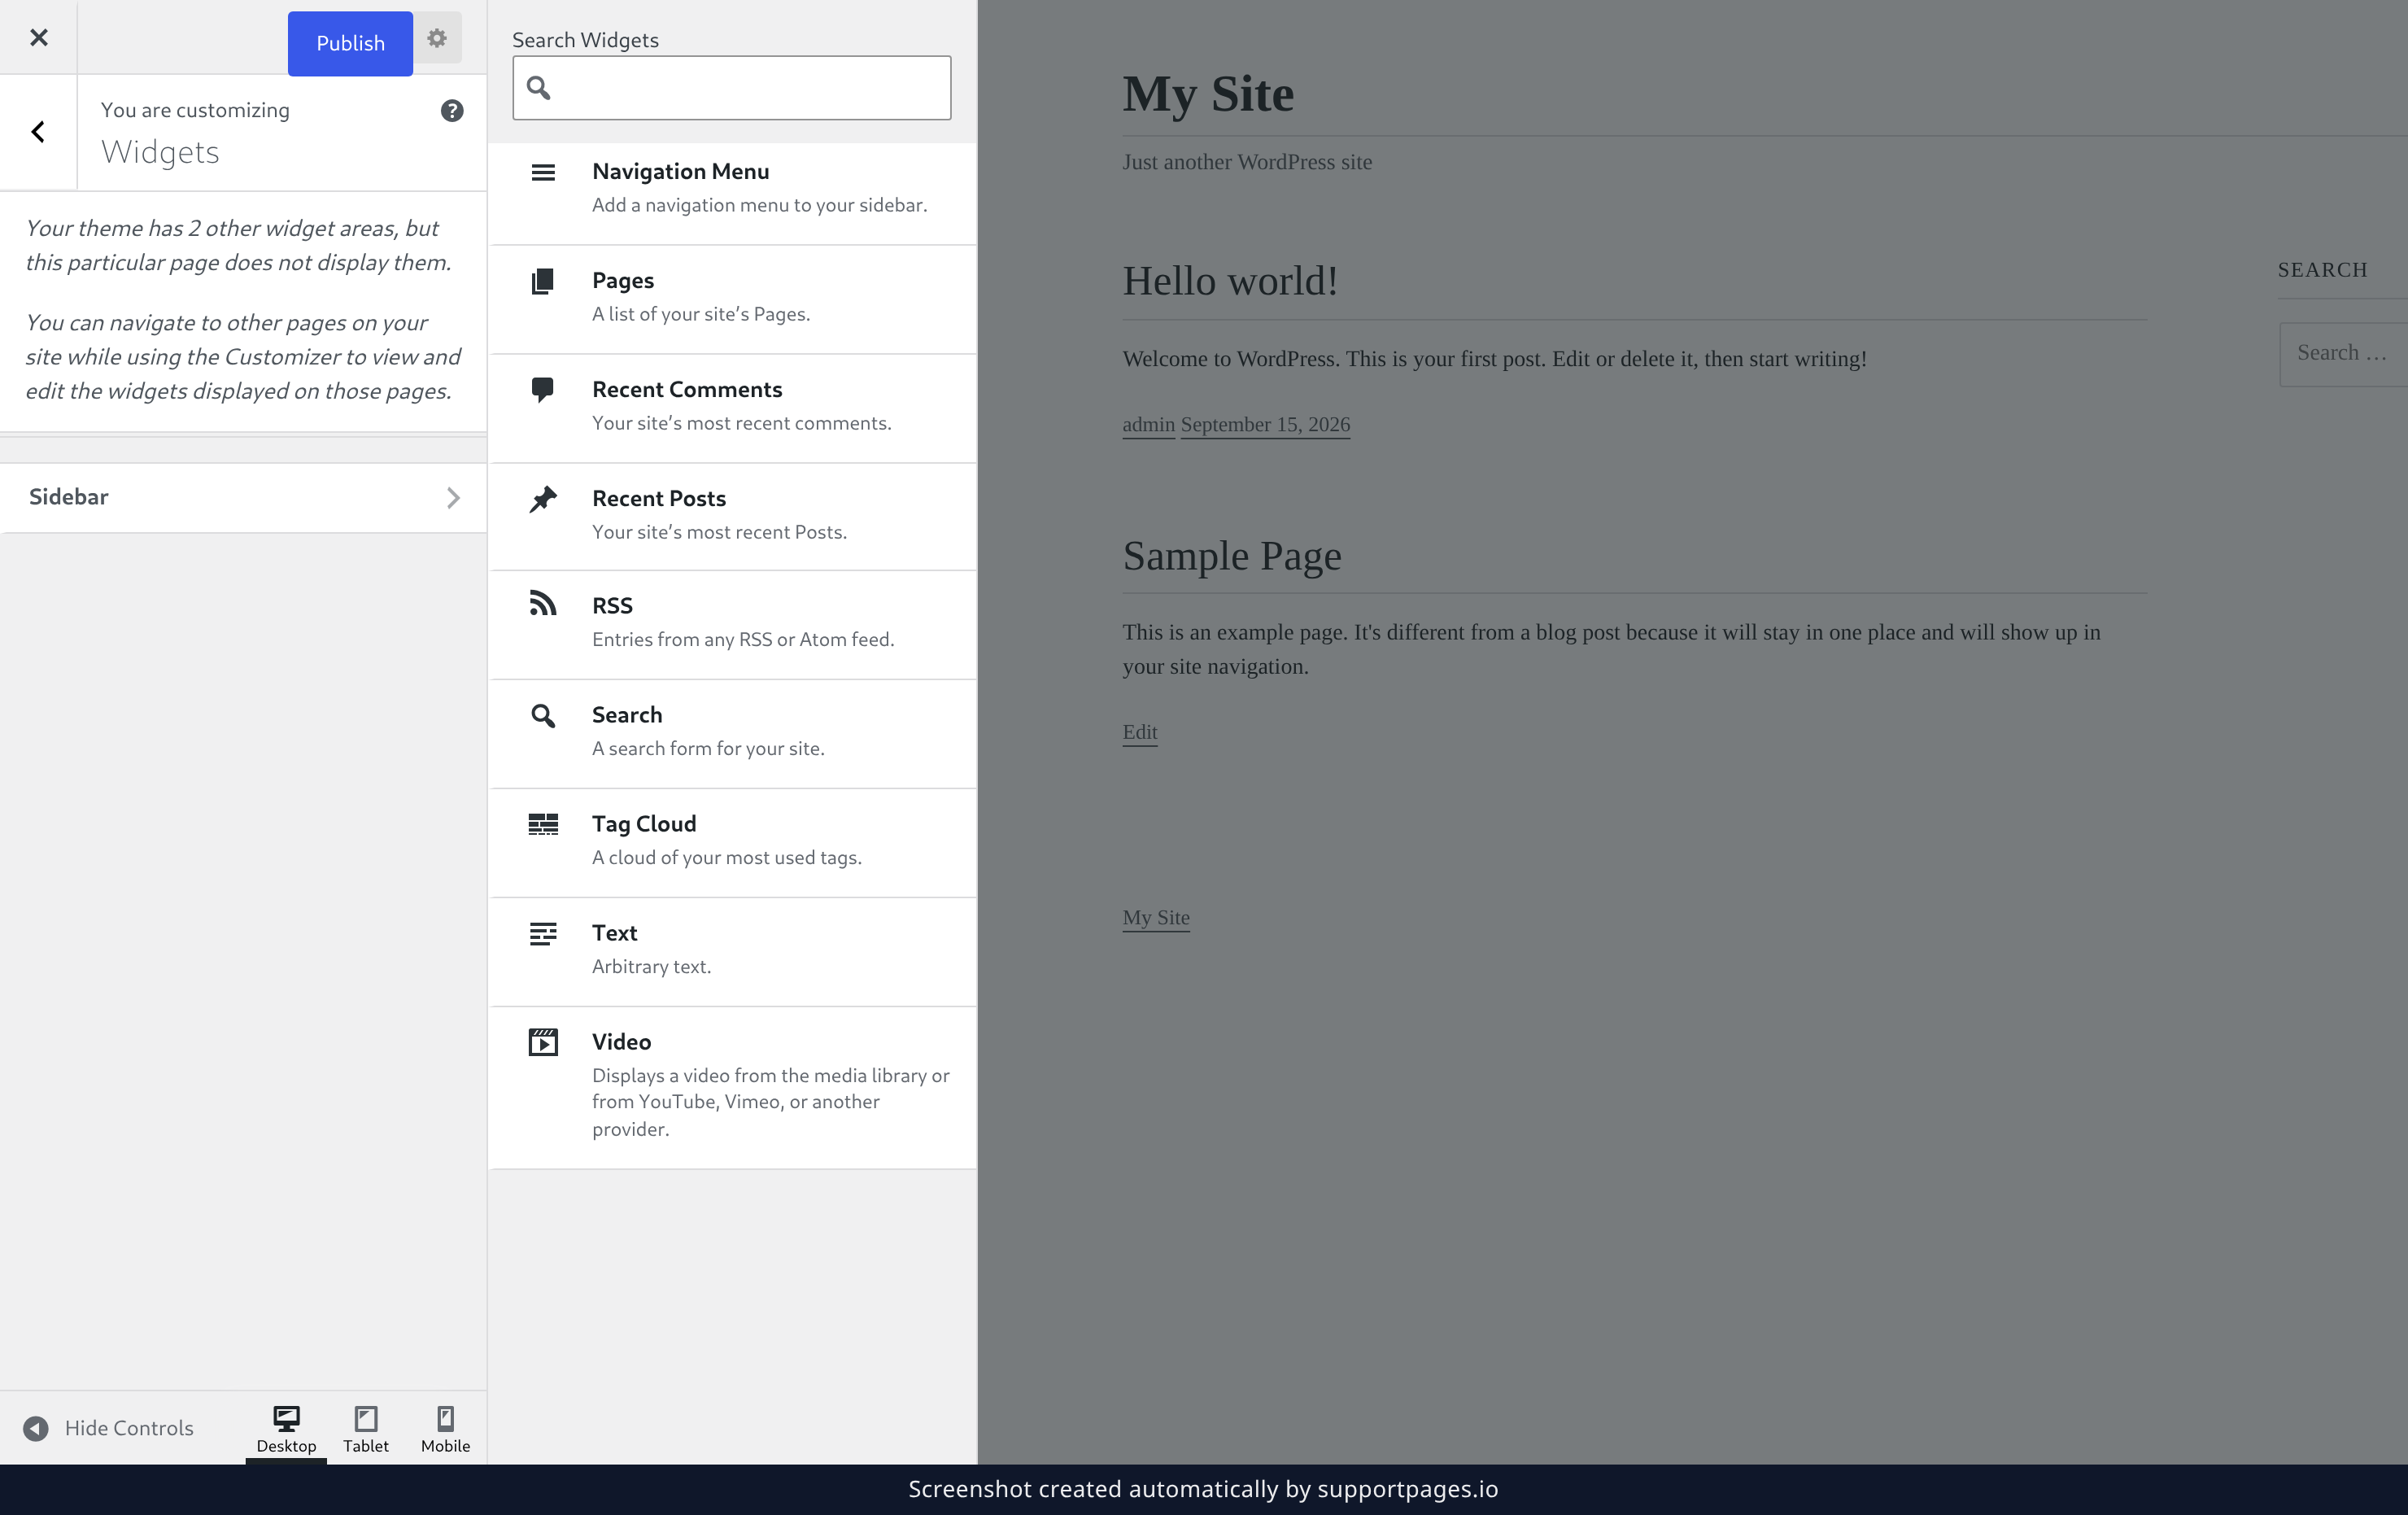Choose the Pages widget icon
Screen dimensions: 2408x1515
[x=543, y=281]
